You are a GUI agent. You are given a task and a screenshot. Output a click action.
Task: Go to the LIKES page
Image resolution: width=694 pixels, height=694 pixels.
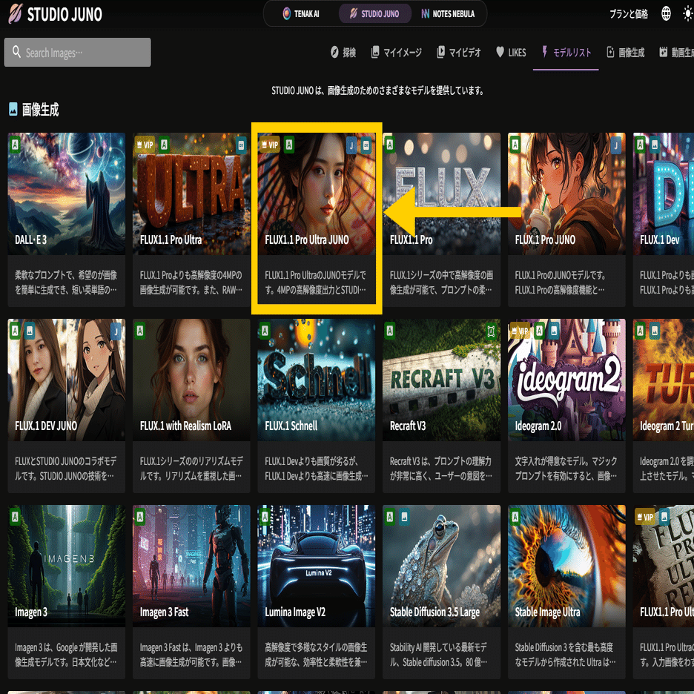(x=511, y=52)
